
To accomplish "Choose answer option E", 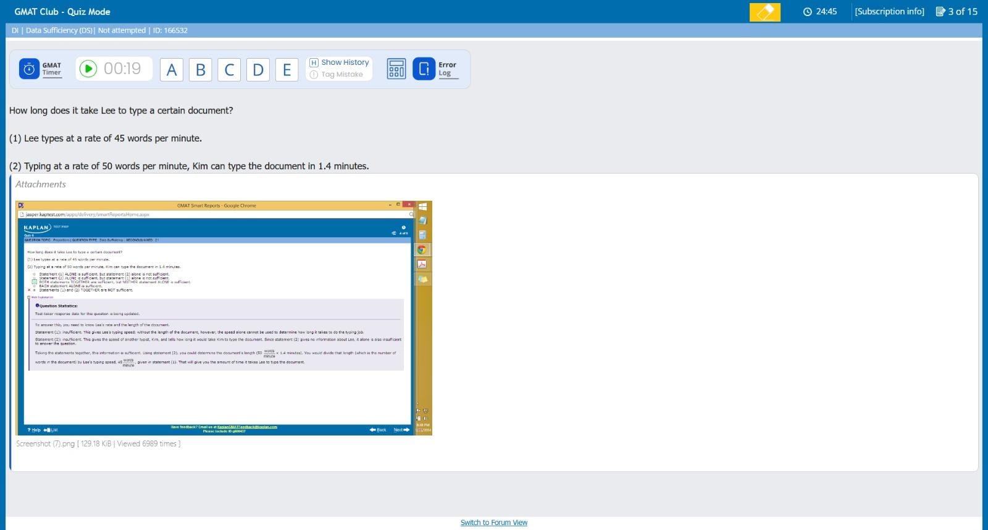I will point(287,70).
